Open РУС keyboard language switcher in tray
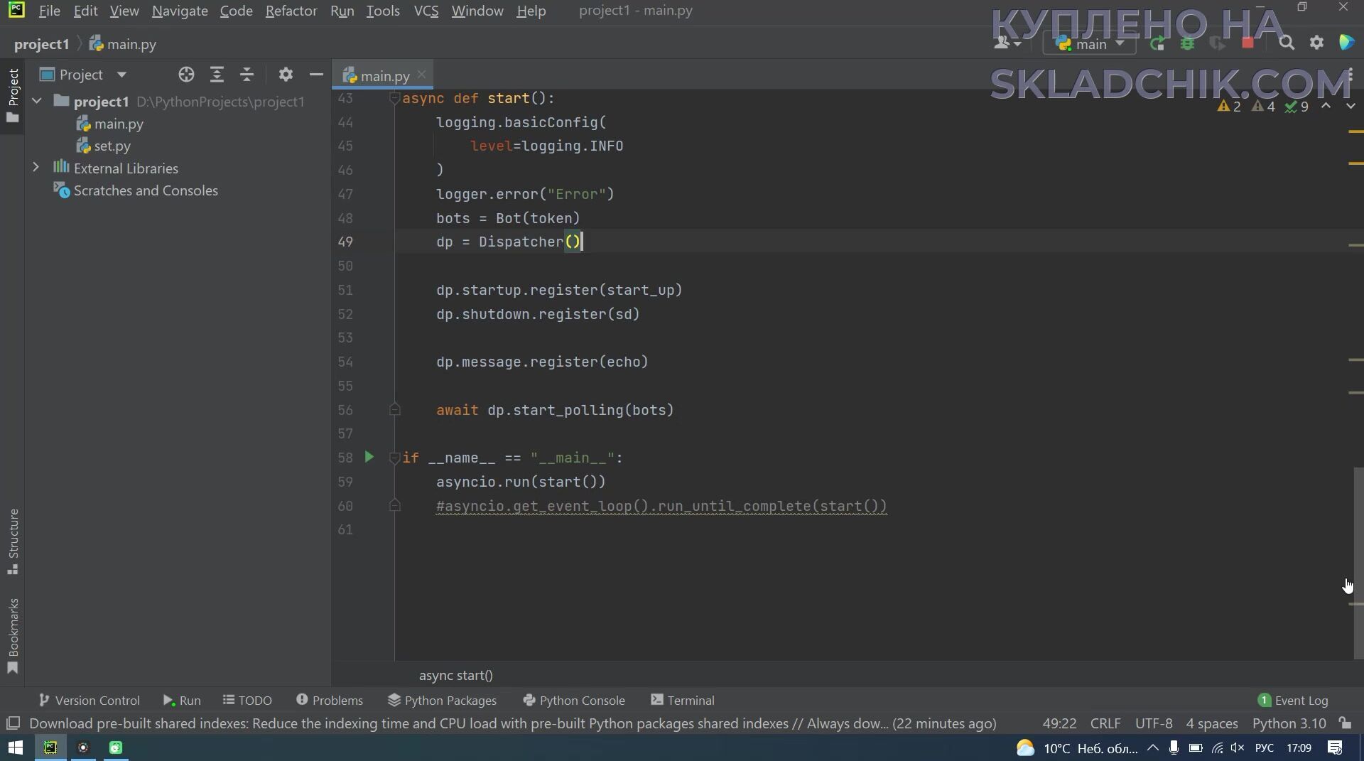This screenshot has height=761, width=1364. pyautogui.click(x=1265, y=747)
